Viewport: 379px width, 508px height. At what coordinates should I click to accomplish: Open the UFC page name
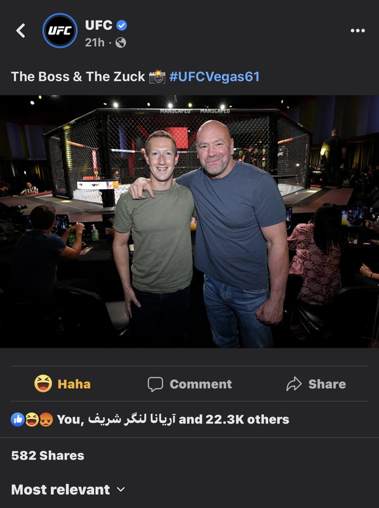coord(99,25)
